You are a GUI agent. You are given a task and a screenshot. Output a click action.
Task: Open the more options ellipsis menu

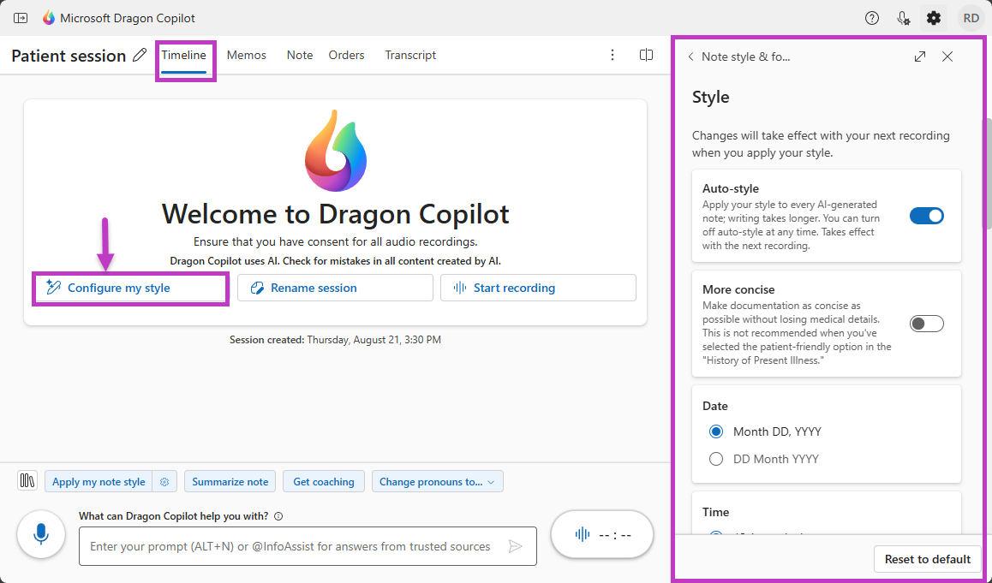[613, 54]
